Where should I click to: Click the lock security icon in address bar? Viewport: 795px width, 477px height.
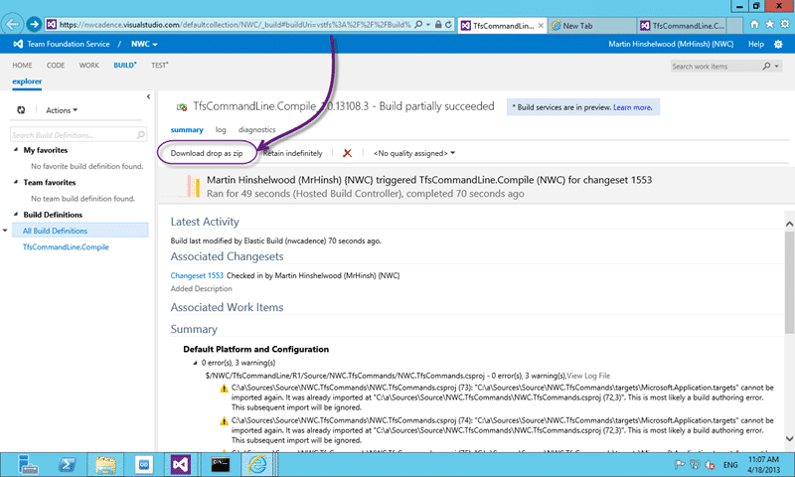click(438, 24)
